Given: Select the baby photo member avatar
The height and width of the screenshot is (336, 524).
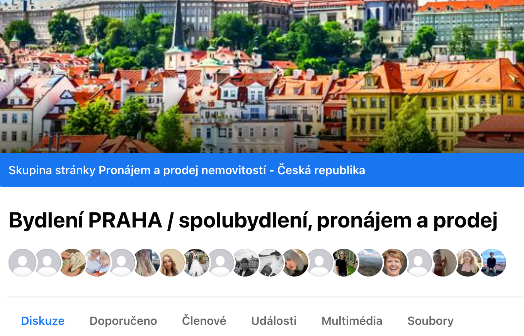Looking at the screenshot, I should pyautogui.click(x=443, y=263).
